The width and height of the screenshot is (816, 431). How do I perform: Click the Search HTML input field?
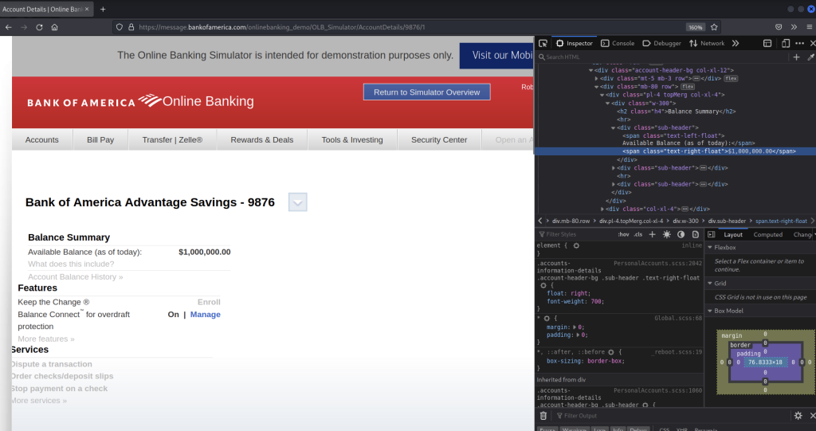661,57
